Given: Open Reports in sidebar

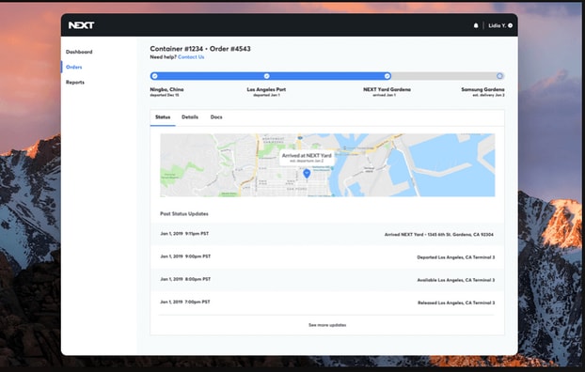Looking at the screenshot, I should coord(75,83).
